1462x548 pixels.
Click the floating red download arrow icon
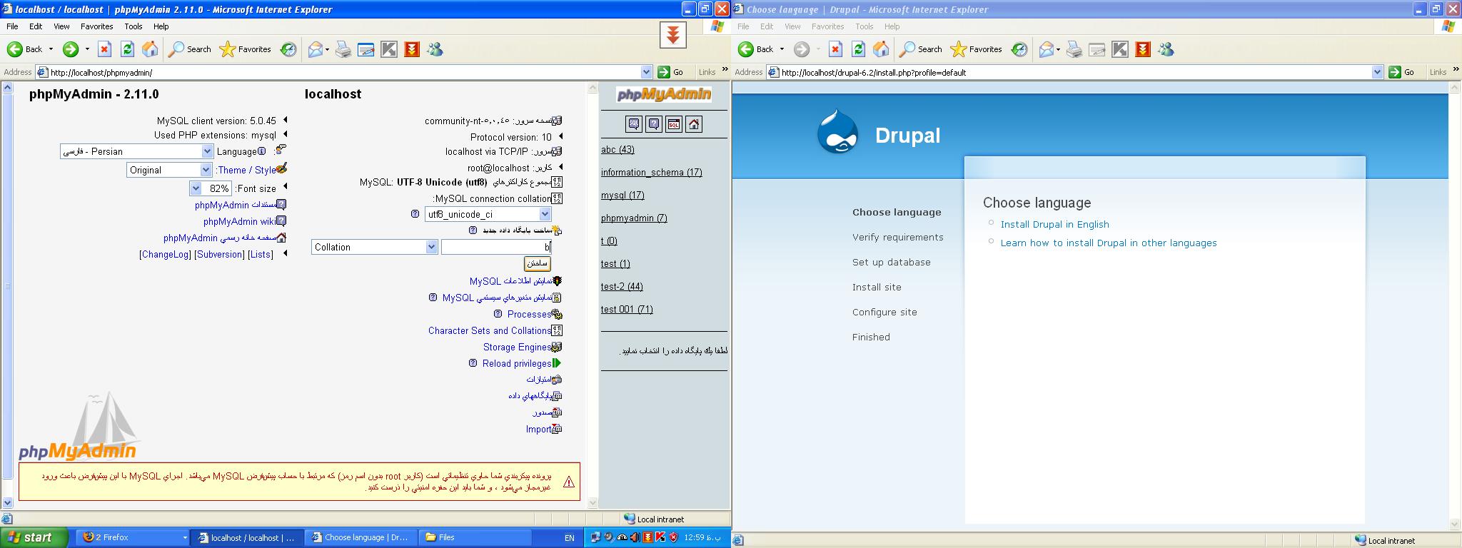[x=672, y=34]
